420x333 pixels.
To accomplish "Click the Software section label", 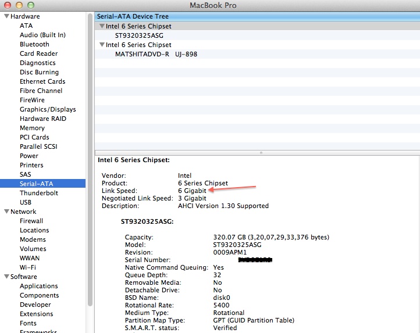I will click(24, 277).
